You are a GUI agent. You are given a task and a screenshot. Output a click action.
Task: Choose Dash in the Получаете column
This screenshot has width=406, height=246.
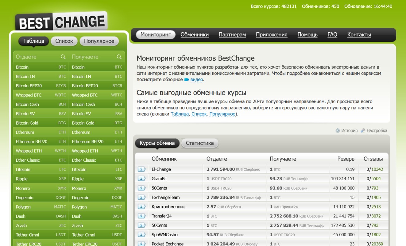click(x=97, y=216)
